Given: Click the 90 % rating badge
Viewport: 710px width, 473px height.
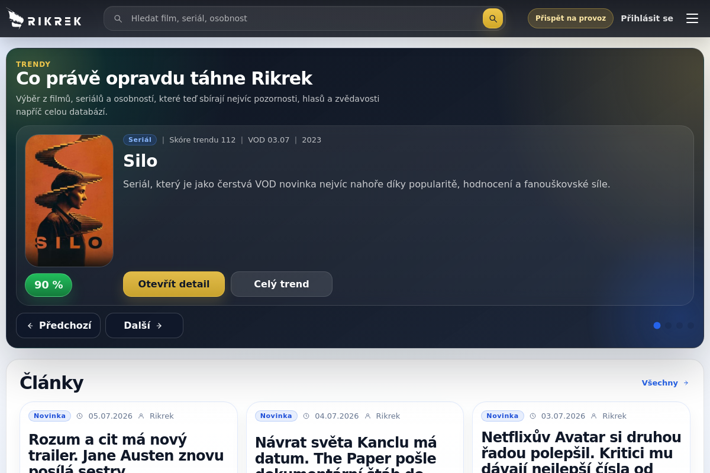Looking at the screenshot, I should click(x=49, y=285).
